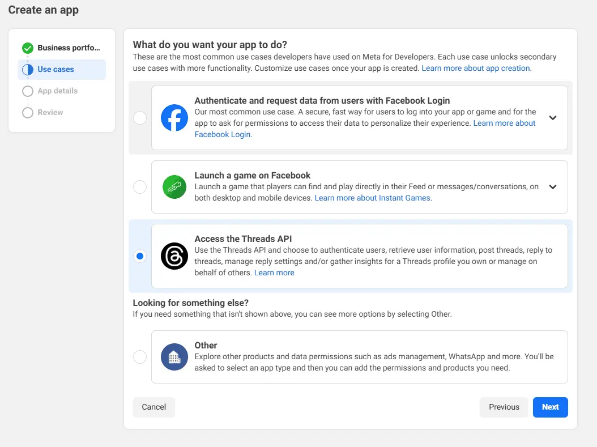Click the black Threads logo icon

[174, 256]
